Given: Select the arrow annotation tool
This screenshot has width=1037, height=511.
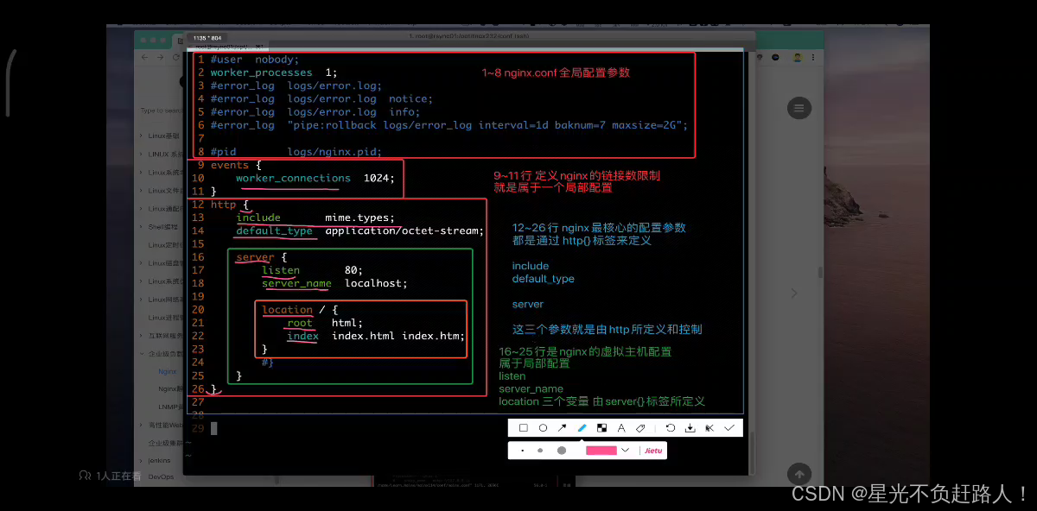Looking at the screenshot, I should coord(563,427).
